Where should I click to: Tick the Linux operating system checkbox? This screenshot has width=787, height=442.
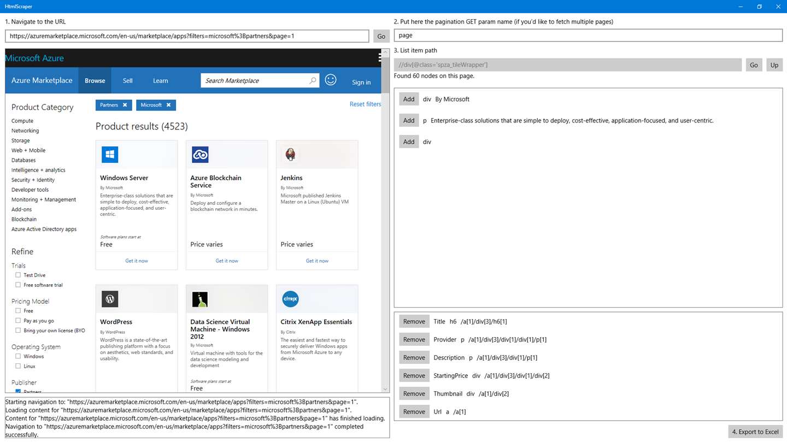18,366
